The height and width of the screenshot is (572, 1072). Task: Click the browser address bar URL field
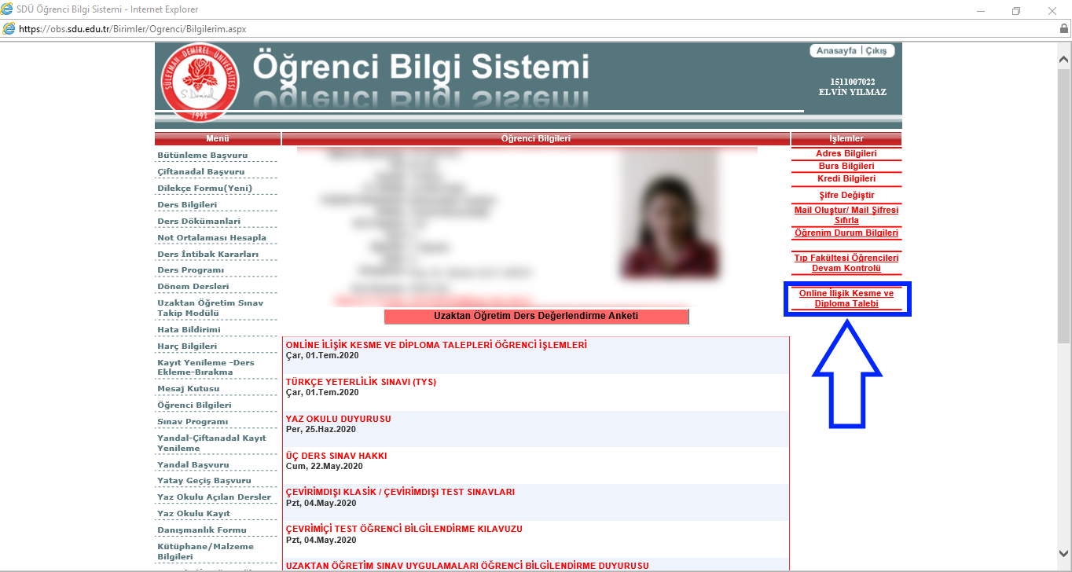[472, 29]
